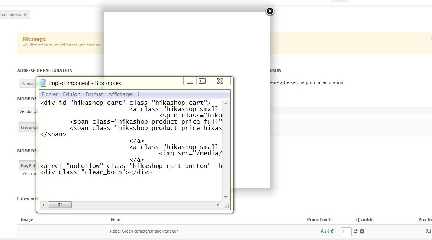The height and width of the screenshot is (240, 432).
Task: Close the tmpl-component Bloc-notes window
Action: 220,81
